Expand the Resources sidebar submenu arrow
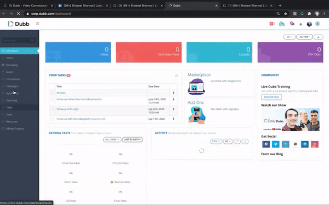This screenshot has height=205, width=329. click(x=35, y=121)
